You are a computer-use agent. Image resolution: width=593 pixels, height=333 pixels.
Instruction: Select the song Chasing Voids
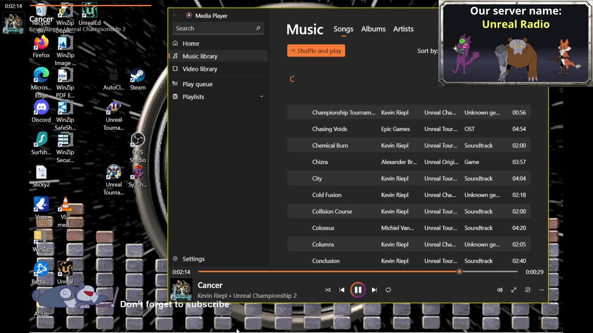click(x=409, y=129)
